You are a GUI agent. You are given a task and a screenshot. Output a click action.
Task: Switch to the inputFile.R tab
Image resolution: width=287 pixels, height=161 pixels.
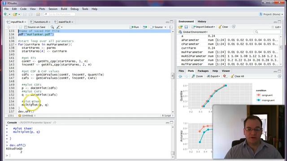pos(16,22)
